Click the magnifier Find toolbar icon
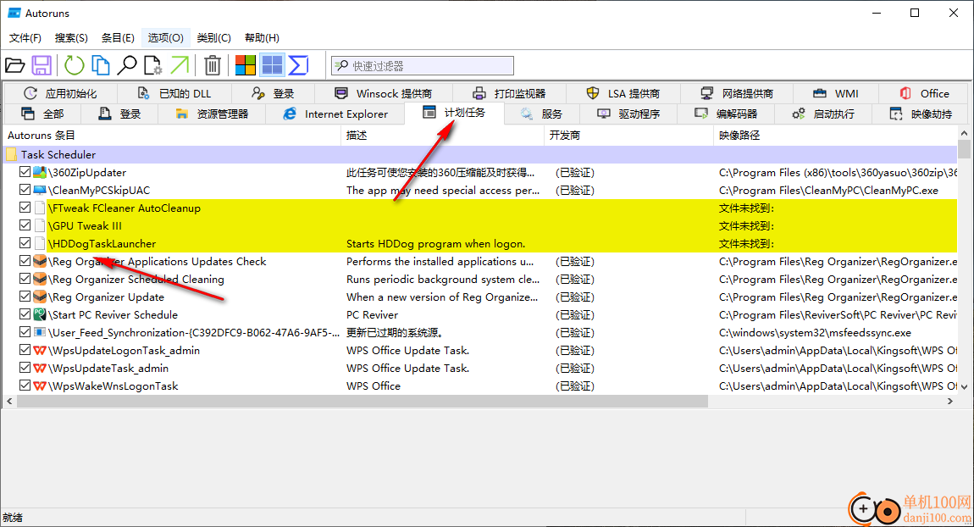Viewport: 974px width, 527px height. tap(127, 65)
